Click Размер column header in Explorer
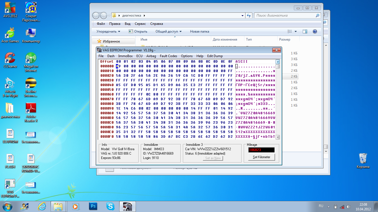 tap(285, 39)
